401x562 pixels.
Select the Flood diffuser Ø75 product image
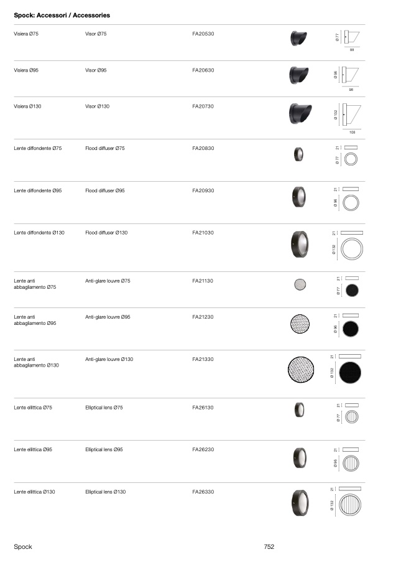(x=298, y=154)
